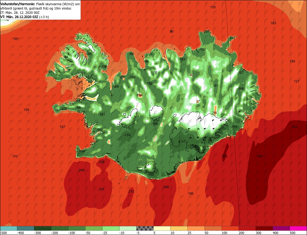Click the cyan legend swatch above -500
Screen dimensions: 307x235
(x=9, y=228)
